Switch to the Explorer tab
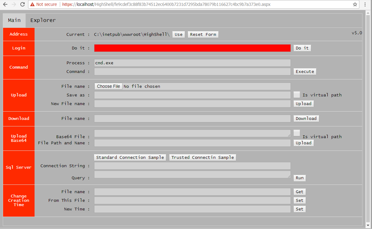Screen dimensions: 372x229 pos(43,20)
